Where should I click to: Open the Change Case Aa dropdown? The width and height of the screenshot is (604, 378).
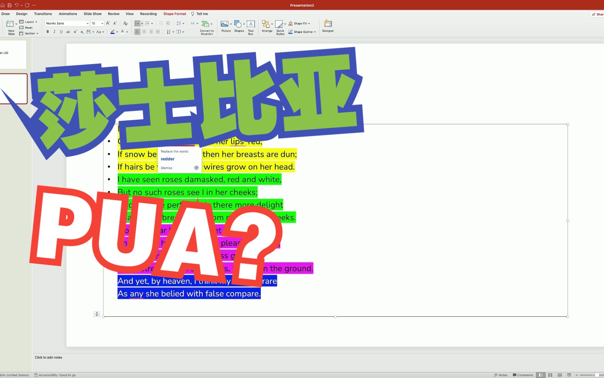click(x=100, y=31)
